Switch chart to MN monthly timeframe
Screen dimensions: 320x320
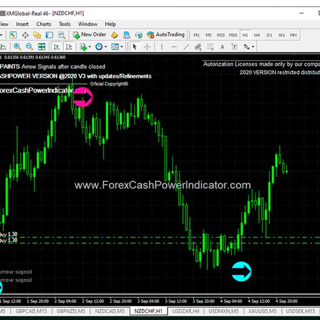[x=293, y=35]
